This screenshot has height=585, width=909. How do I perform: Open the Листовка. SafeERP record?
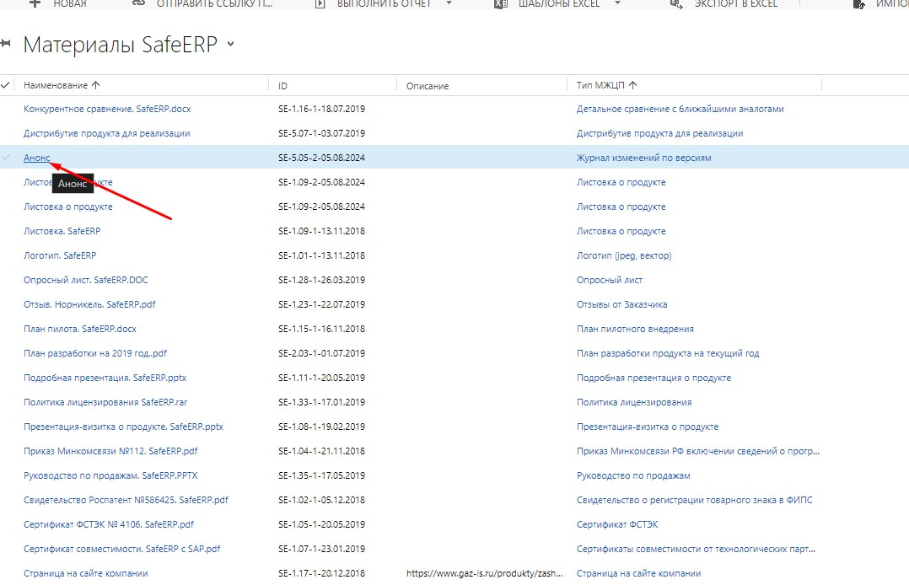(62, 231)
